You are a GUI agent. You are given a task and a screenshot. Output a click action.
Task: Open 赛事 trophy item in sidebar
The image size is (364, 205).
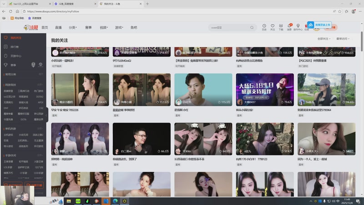pos(13,65)
